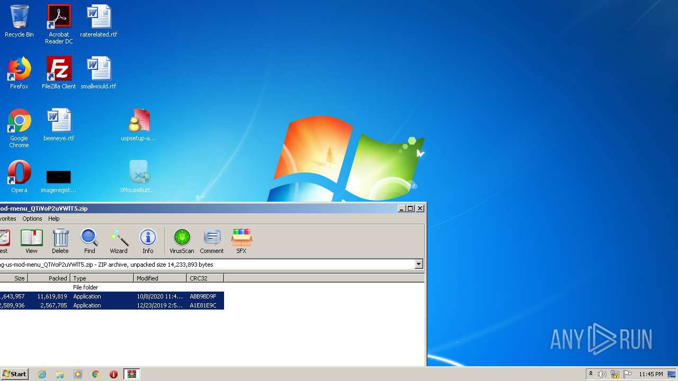The height and width of the screenshot is (381, 678).
Task: Close the WinRAR window
Action: coord(420,208)
